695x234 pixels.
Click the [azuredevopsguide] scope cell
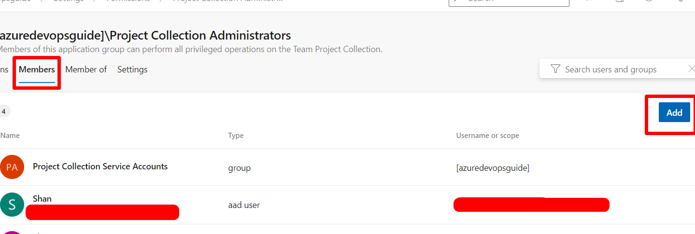[493, 168]
